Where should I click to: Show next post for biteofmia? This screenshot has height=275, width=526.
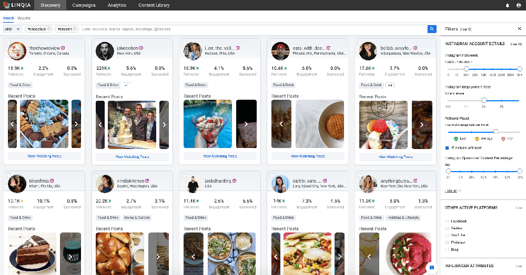tap(70, 257)
